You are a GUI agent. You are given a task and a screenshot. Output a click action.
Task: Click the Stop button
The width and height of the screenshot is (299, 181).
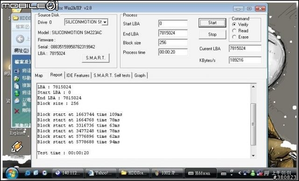click(212, 34)
